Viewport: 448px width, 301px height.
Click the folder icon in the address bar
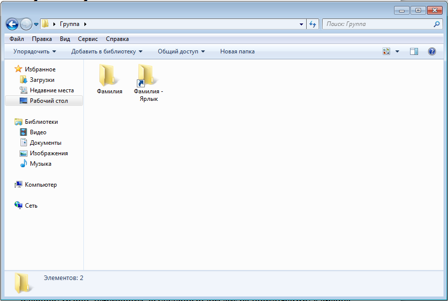click(x=45, y=24)
